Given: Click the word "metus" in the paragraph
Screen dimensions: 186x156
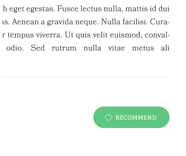Looking at the screenshot, I should (x=143, y=48).
